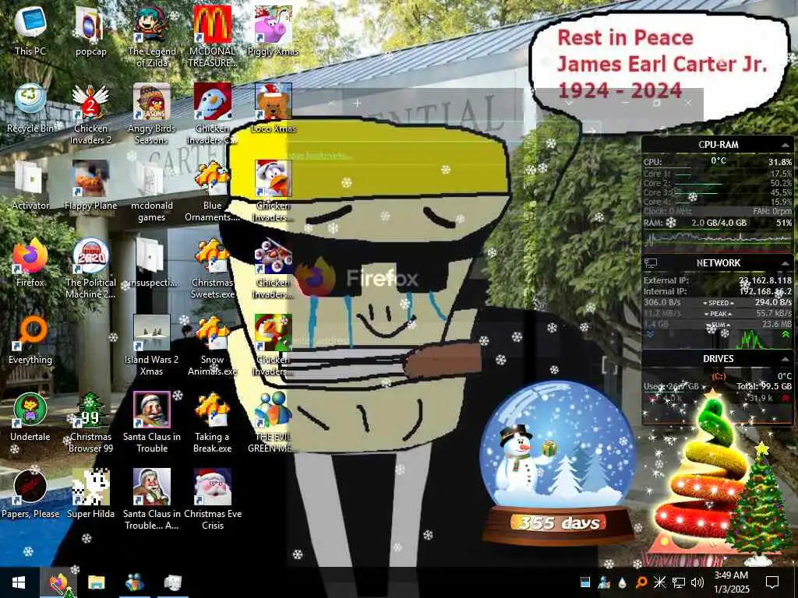The image size is (798, 598).
Task: Click the SPEED sort label in the Network widget
Action: pos(718,303)
